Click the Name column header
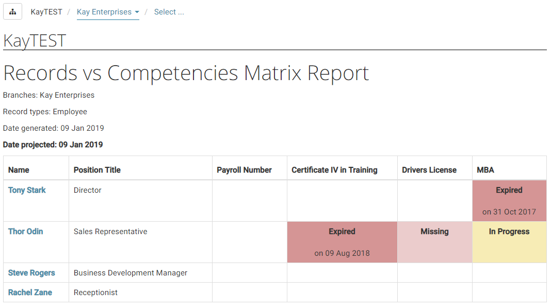Image resolution: width=551 pixels, height=308 pixels. point(19,170)
